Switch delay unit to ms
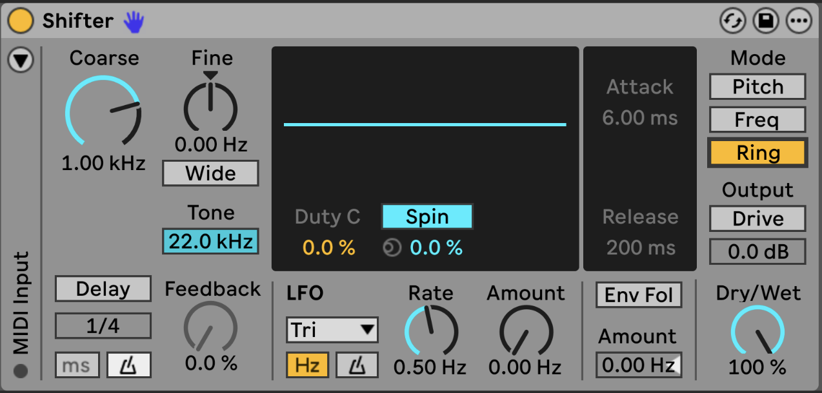The height and width of the screenshot is (393, 822). point(77,365)
